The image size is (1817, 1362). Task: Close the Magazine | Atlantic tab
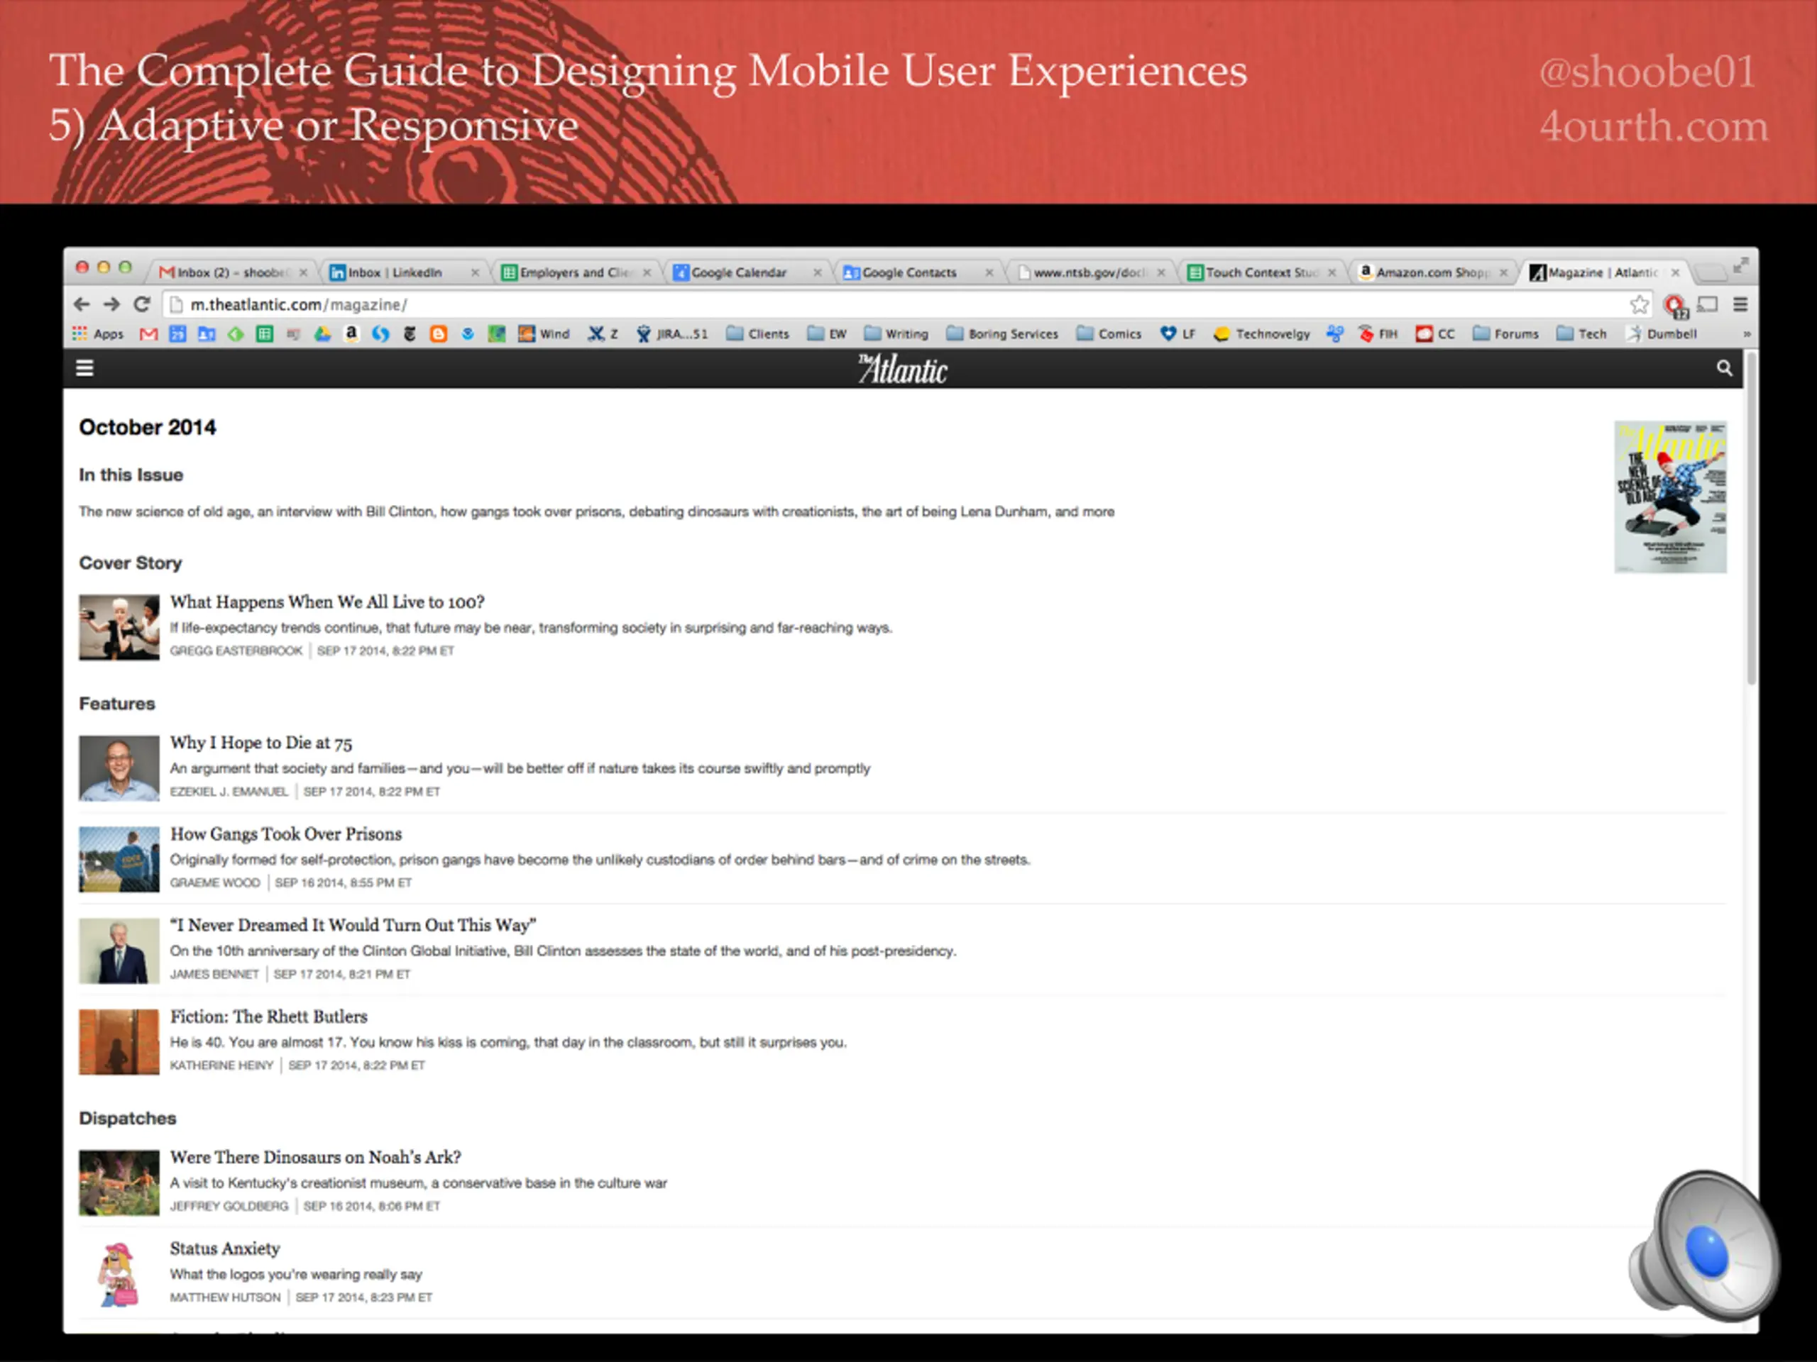pos(1675,272)
